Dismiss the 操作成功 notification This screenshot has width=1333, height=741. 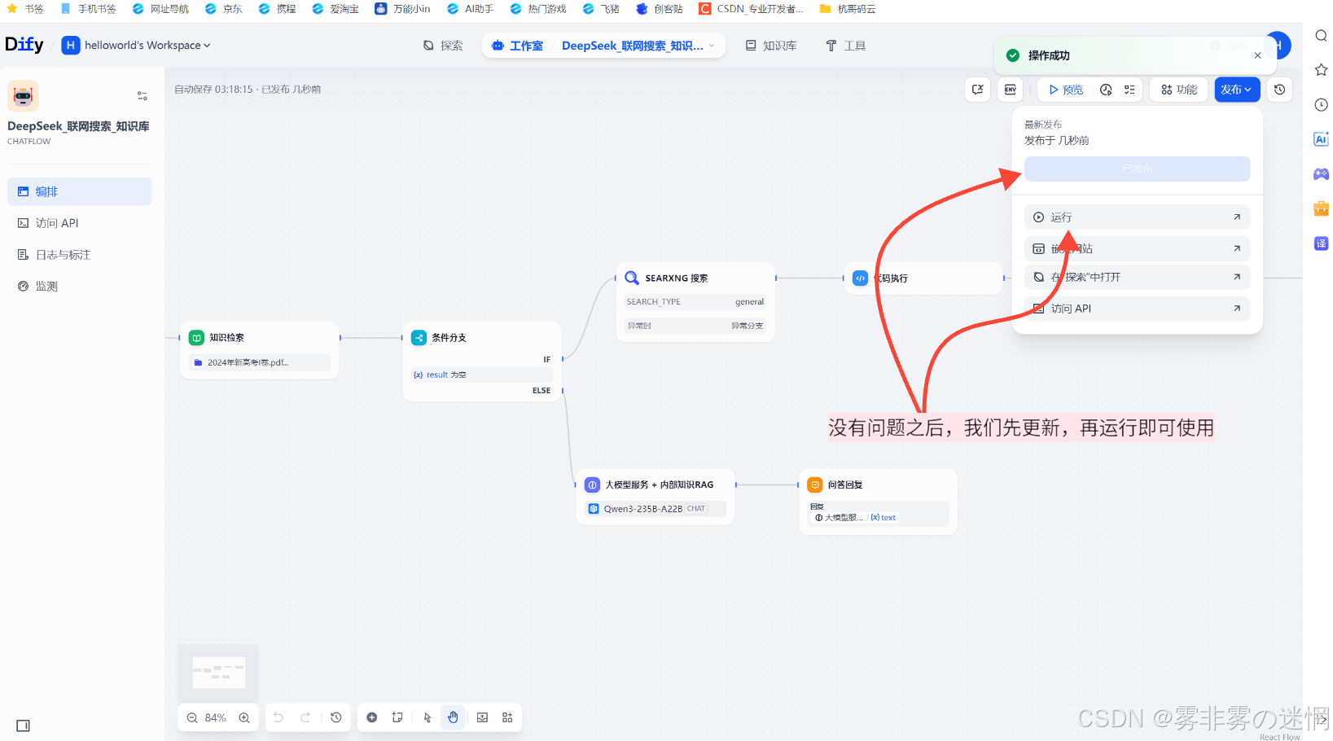tap(1257, 55)
